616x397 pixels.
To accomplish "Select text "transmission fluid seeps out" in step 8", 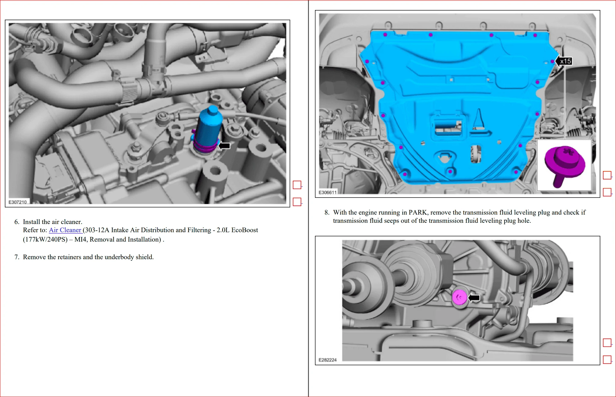I will point(372,221).
